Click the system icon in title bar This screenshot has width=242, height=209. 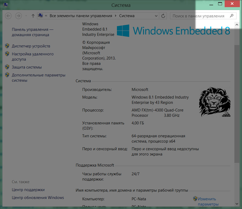(x=6, y=5)
